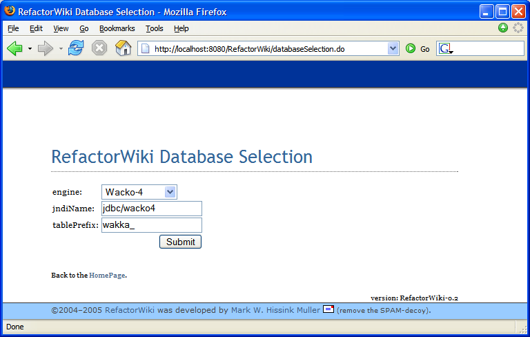
Task: Open the Google search engine selector
Action: point(446,49)
